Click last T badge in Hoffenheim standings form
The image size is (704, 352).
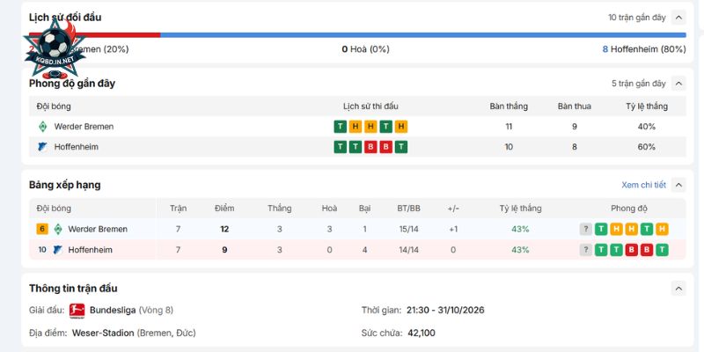coord(662,250)
